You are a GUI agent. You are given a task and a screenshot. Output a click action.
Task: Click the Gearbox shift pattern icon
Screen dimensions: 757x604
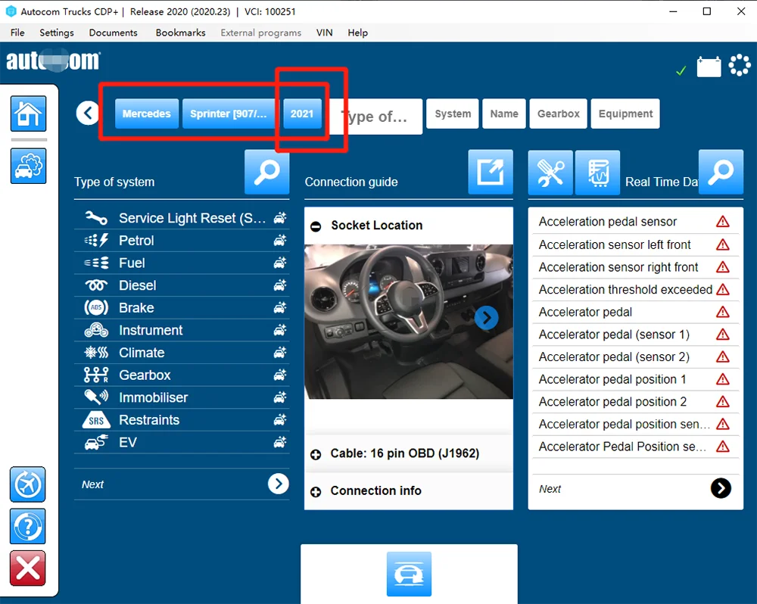[x=96, y=375]
